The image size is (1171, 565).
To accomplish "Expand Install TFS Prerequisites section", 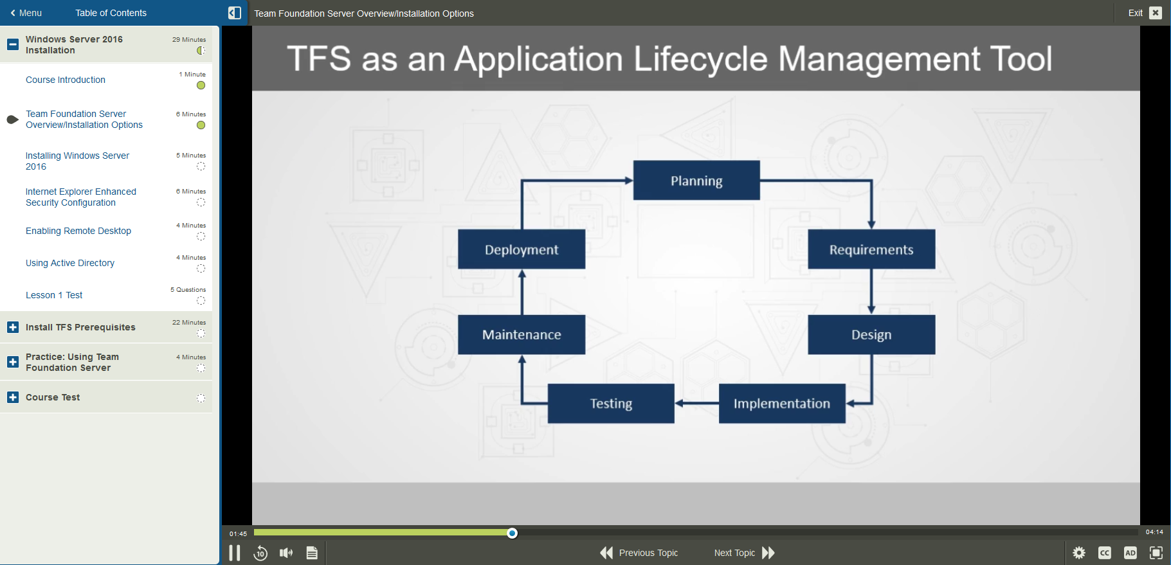I will click(13, 327).
